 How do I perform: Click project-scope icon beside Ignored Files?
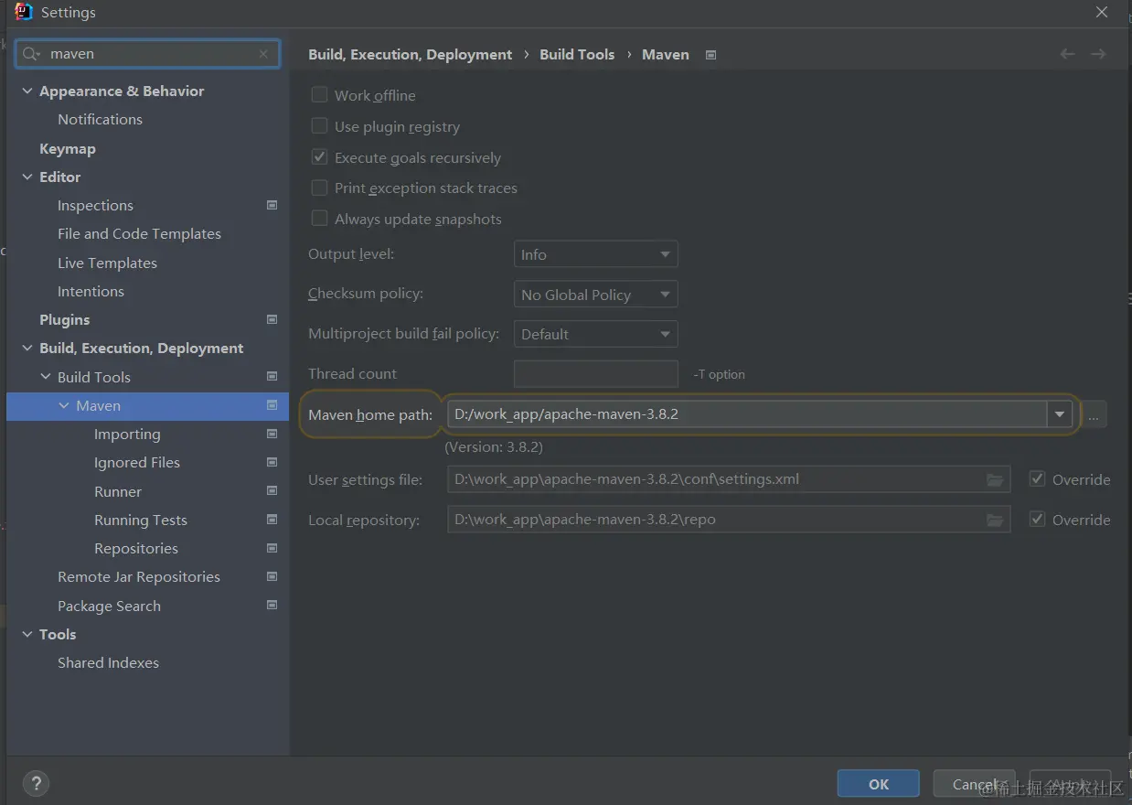click(272, 462)
